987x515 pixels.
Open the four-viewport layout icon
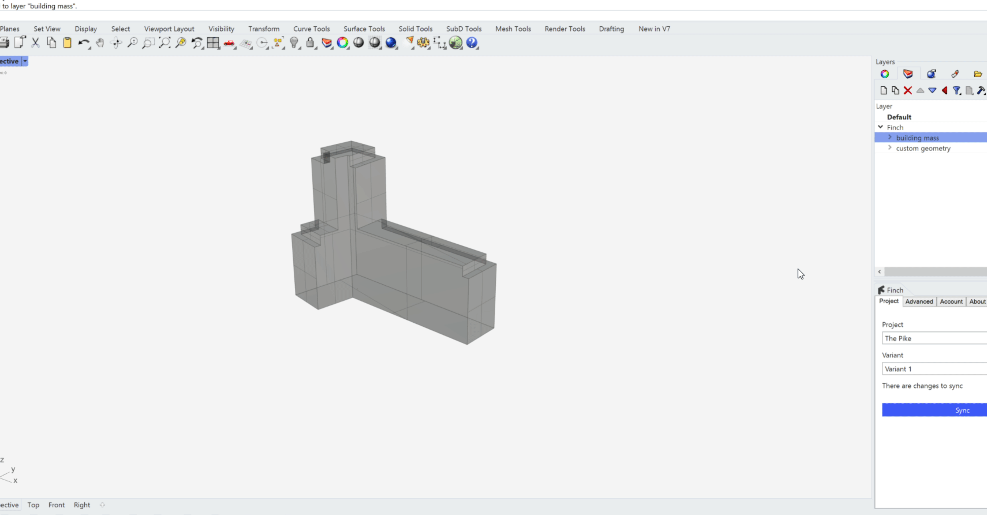213,43
